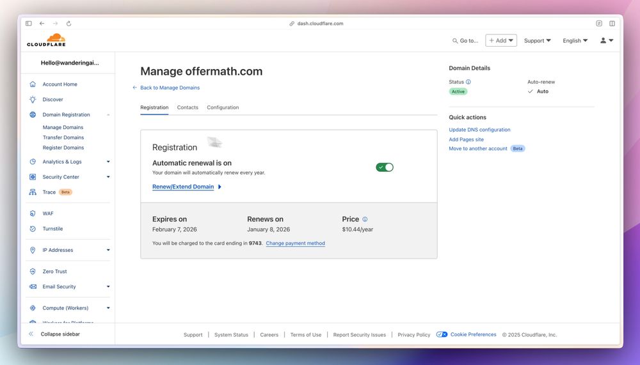Open Manage Domains in sidebar
640x365 pixels.
[63, 127]
